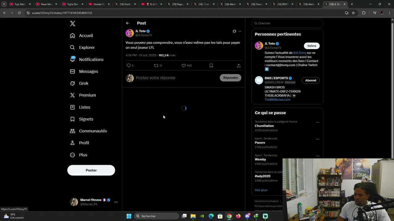
Task: Click the taskbar Rechercher search box
Action: click(157, 216)
